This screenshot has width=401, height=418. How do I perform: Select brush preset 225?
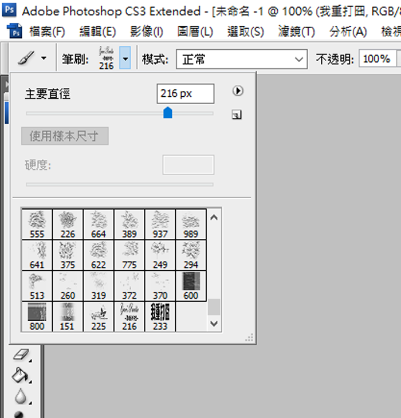pyautogui.click(x=99, y=317)
